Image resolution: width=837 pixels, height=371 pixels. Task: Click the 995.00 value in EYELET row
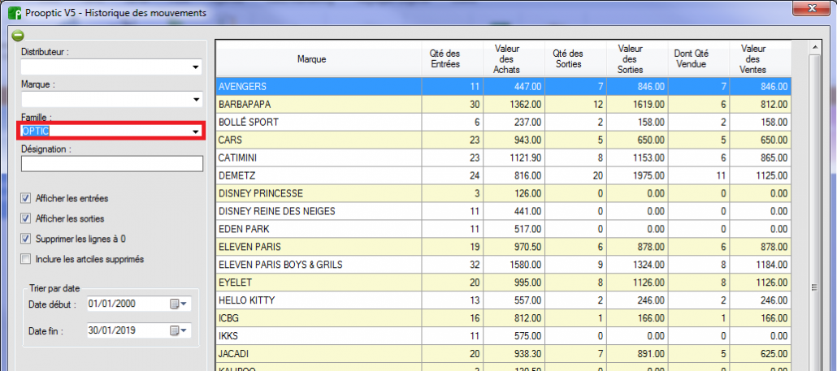pos(527,283)
